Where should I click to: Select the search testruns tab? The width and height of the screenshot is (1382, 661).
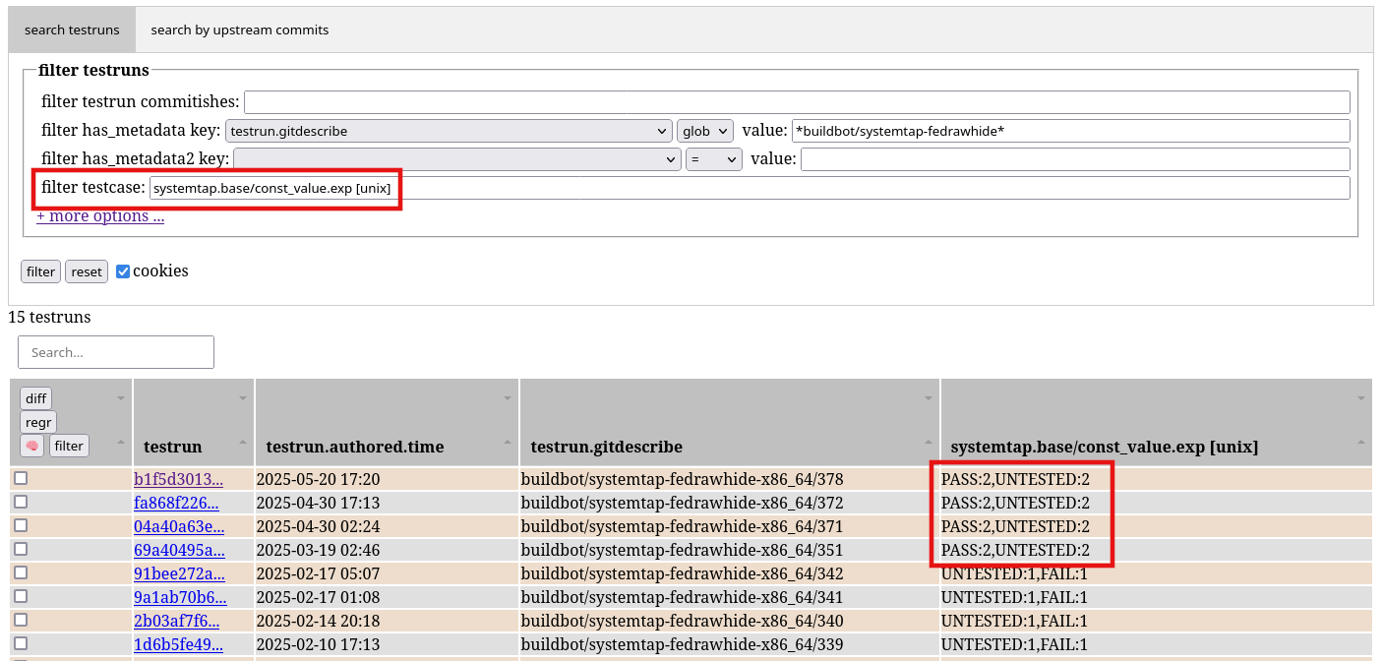click(72, 30)
